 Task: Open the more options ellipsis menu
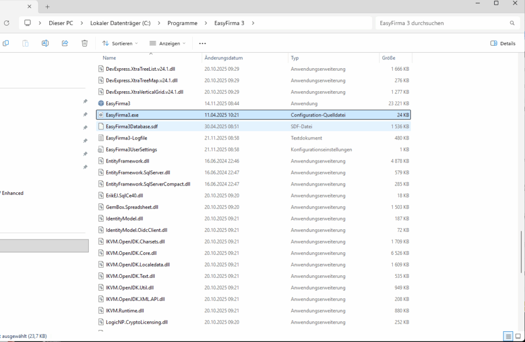202,43
